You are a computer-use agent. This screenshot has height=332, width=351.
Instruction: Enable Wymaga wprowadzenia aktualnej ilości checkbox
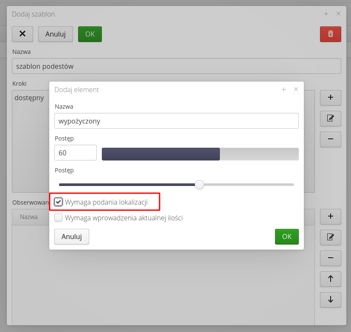pyautogui.click(x=59, y=218)
